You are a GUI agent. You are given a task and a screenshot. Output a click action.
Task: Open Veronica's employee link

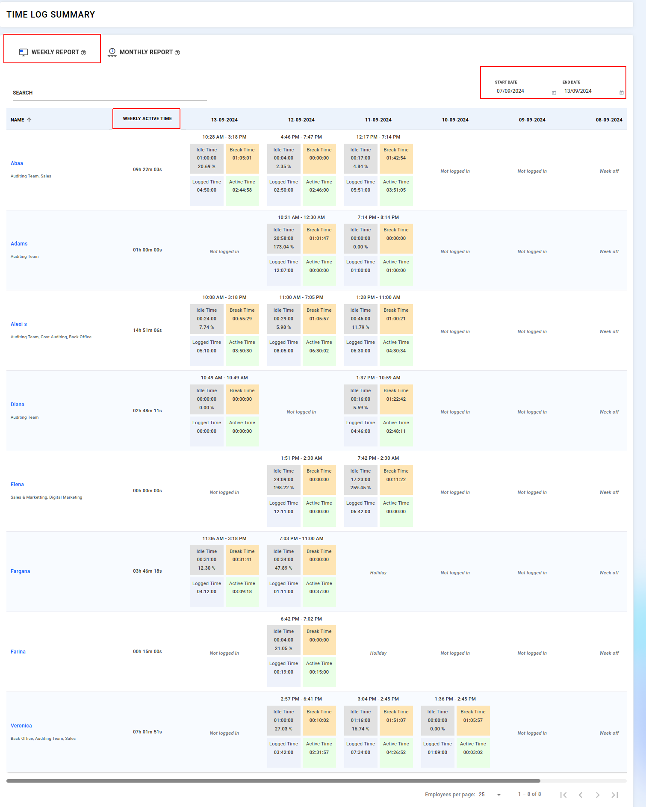point(21,726)
